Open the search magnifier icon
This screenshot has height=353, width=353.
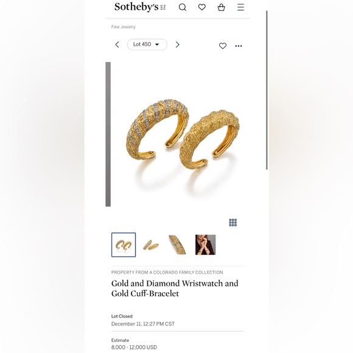[183, 7]
